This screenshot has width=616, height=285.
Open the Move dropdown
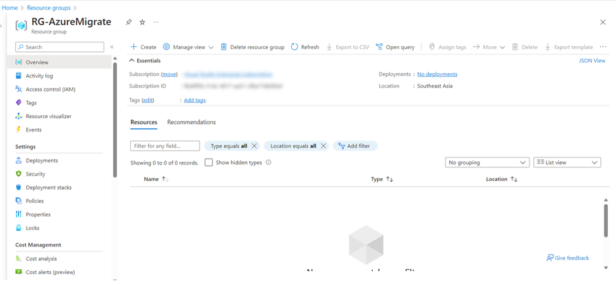tap(489, 47)
